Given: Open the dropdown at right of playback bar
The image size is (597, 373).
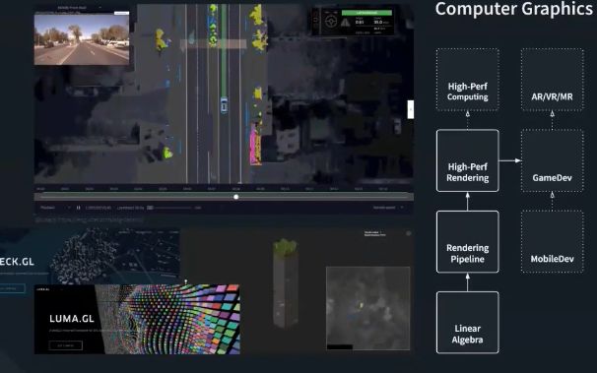Looking at the screenshot, I should point(388,208).
